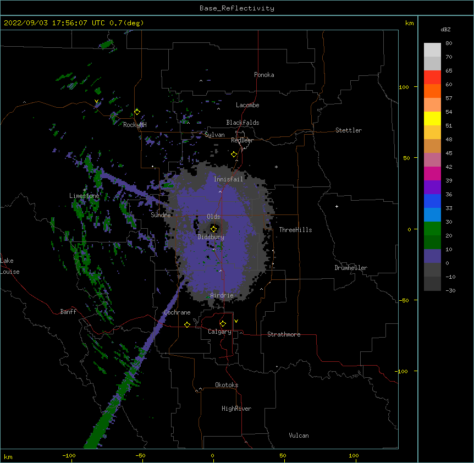Click the magenta swatch in the dBZ scale
This screenshot has width=474, height=463.
click(x=432, y=173)
